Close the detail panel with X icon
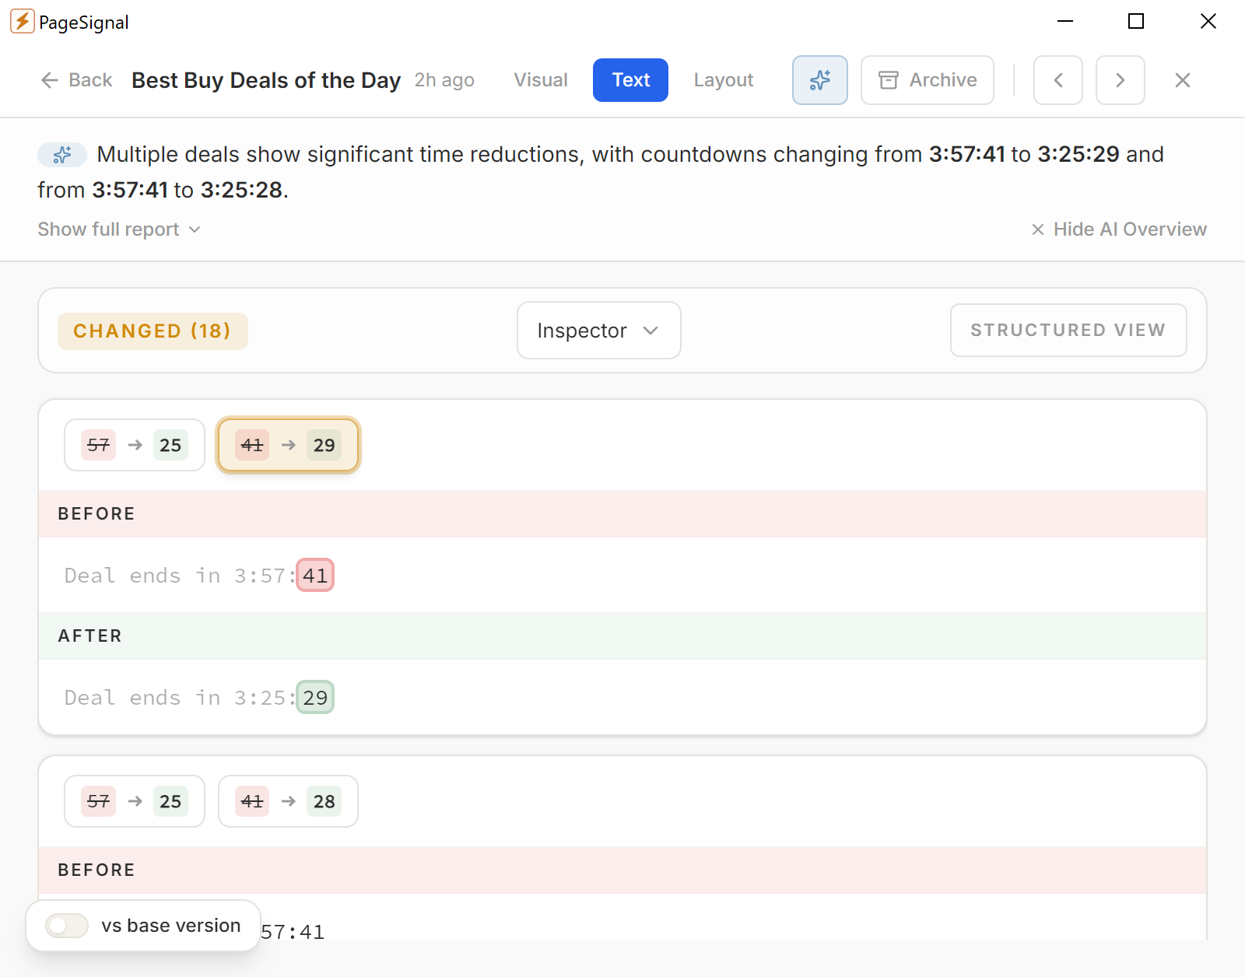Screen dimensions: 1245x977 (x=1183, y=80)
